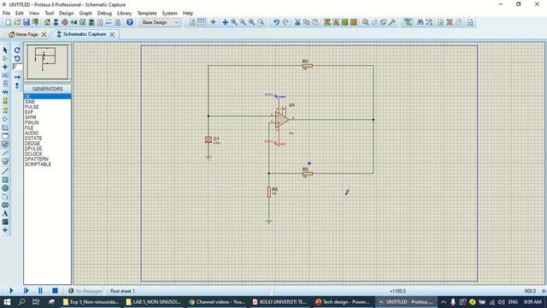547x308 pixels.
Task: Select the 2D circle drawing tool
Action: tap(5, 188)
